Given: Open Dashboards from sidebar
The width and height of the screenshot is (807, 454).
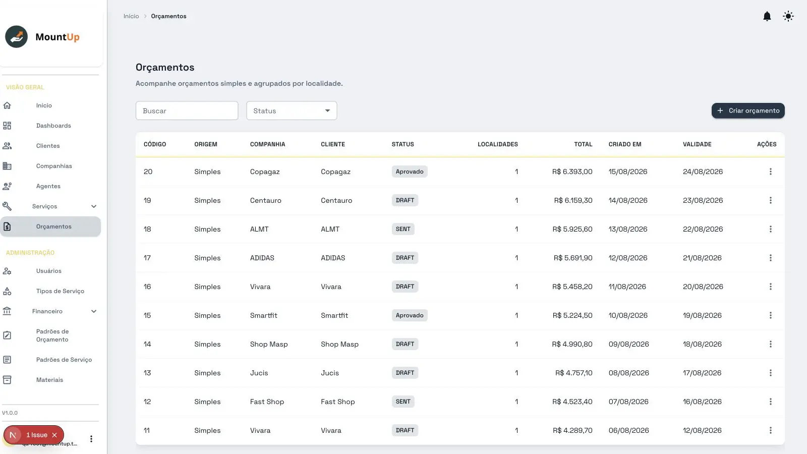Looking at the screenshot, I should tap(53, 126).
